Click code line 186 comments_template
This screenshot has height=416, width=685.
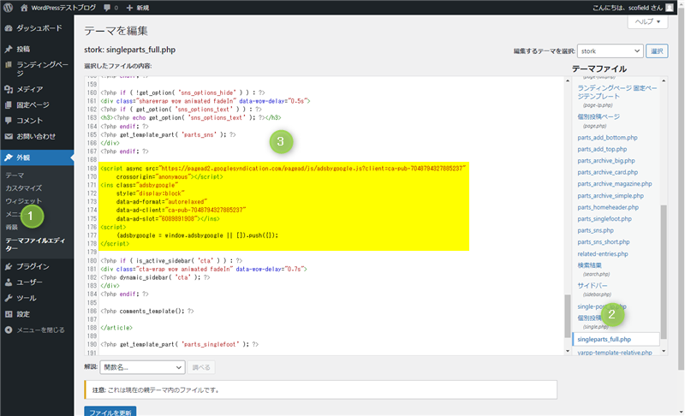[147, 312]
